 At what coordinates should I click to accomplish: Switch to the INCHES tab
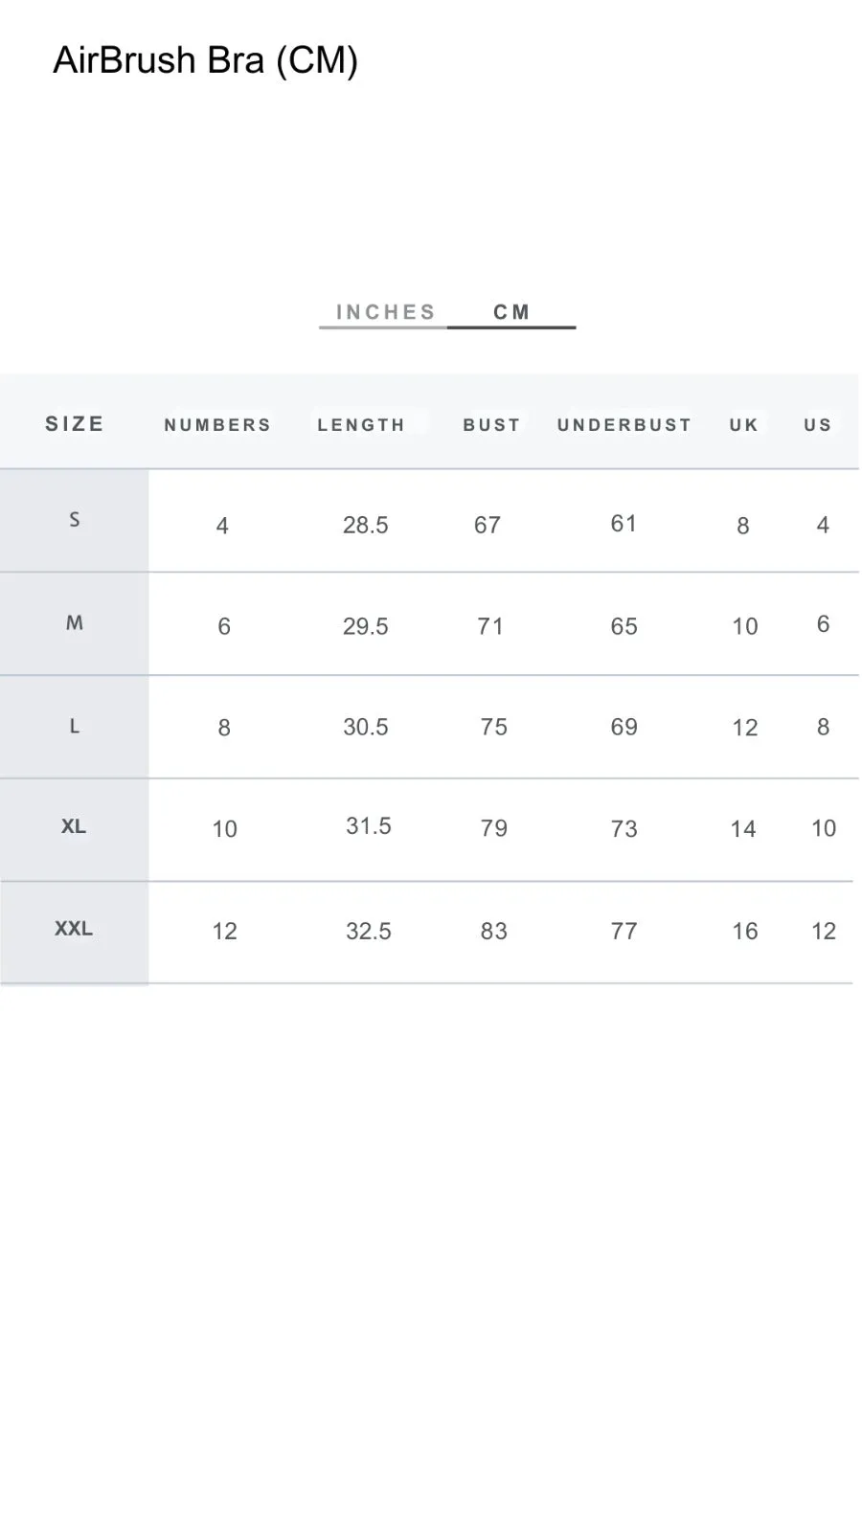[385, 312]
